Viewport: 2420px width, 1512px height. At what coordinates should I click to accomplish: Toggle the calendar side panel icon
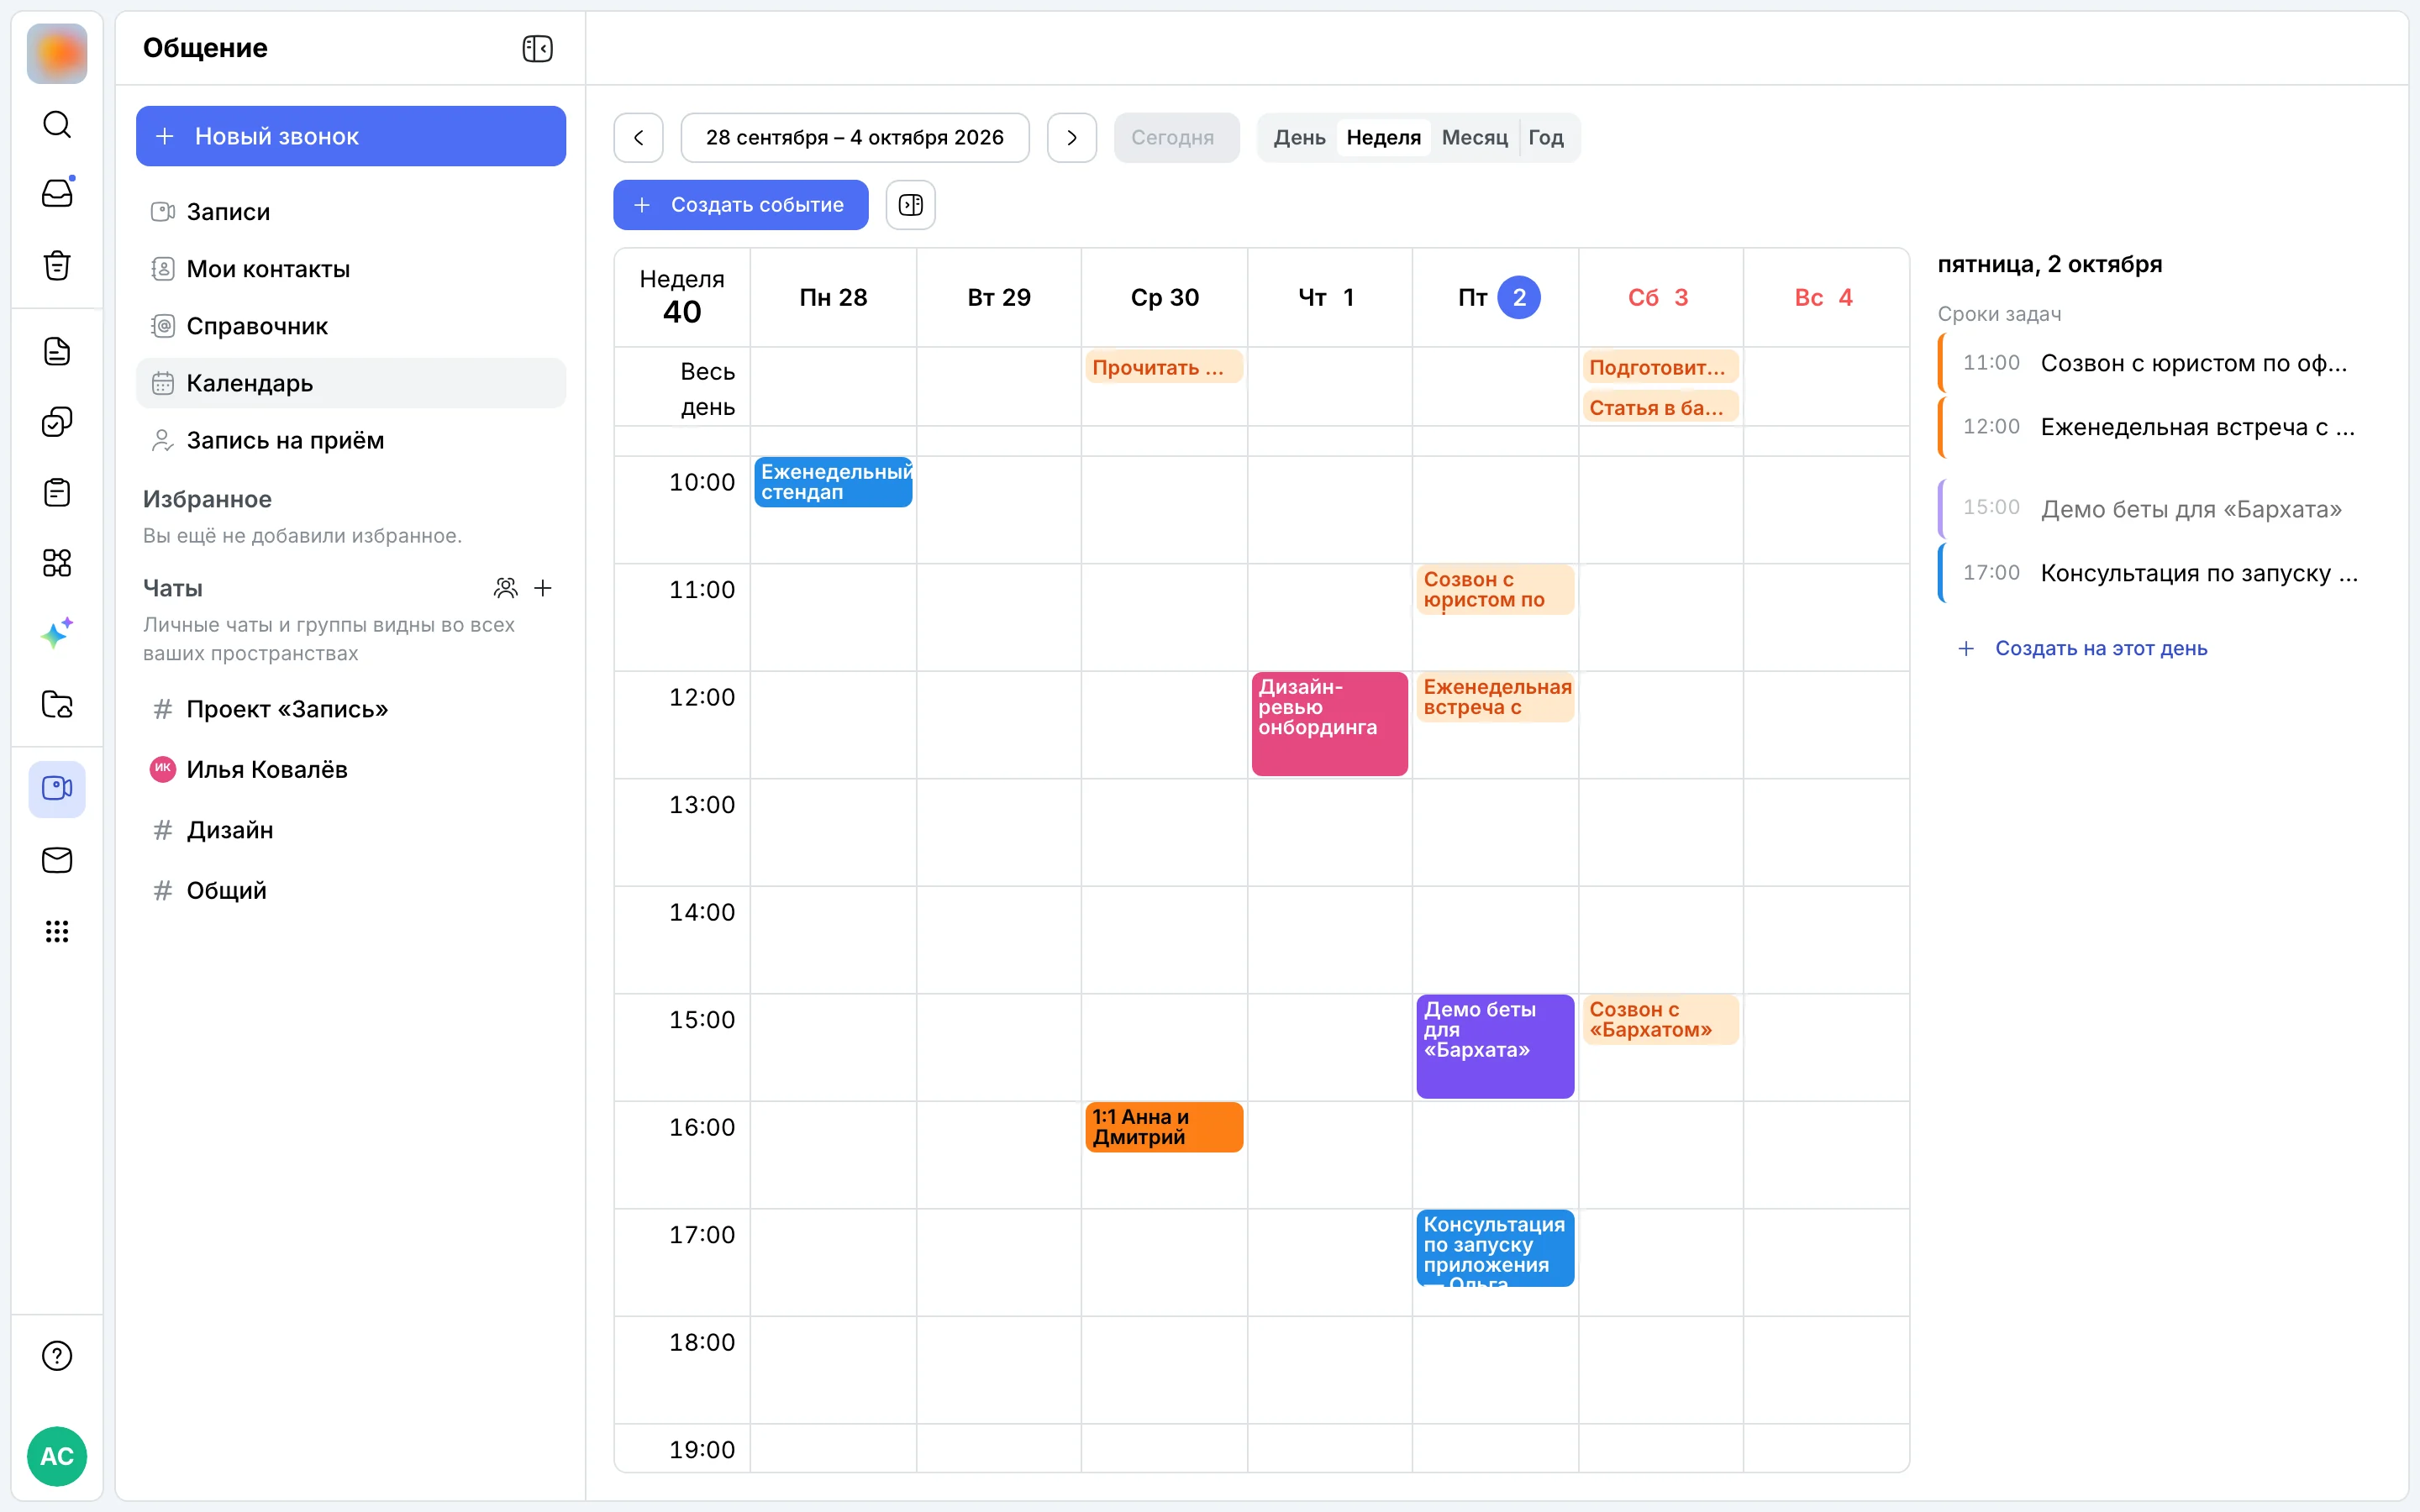(910, 205)
